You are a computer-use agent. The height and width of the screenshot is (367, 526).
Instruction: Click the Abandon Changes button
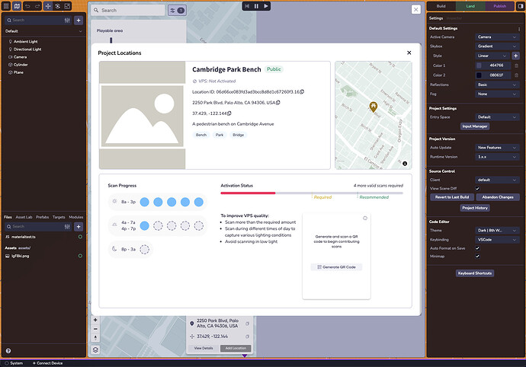[498, 197]
